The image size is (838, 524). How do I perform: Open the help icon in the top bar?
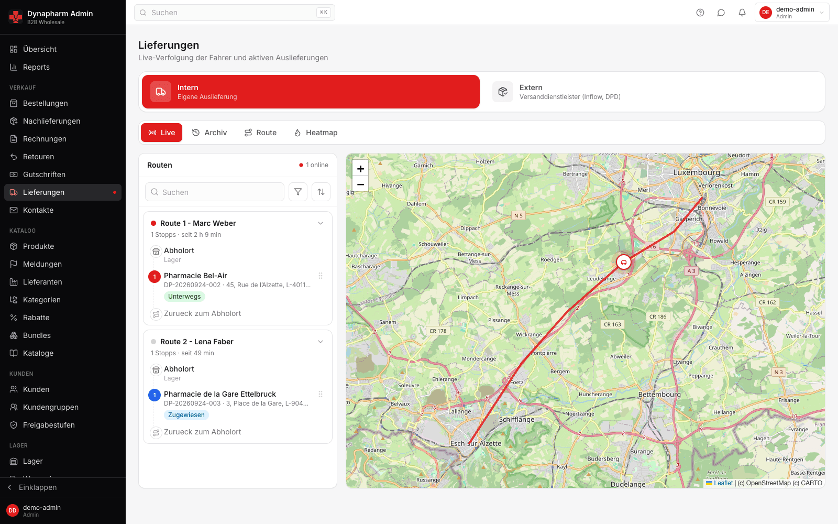click(700, 13)
